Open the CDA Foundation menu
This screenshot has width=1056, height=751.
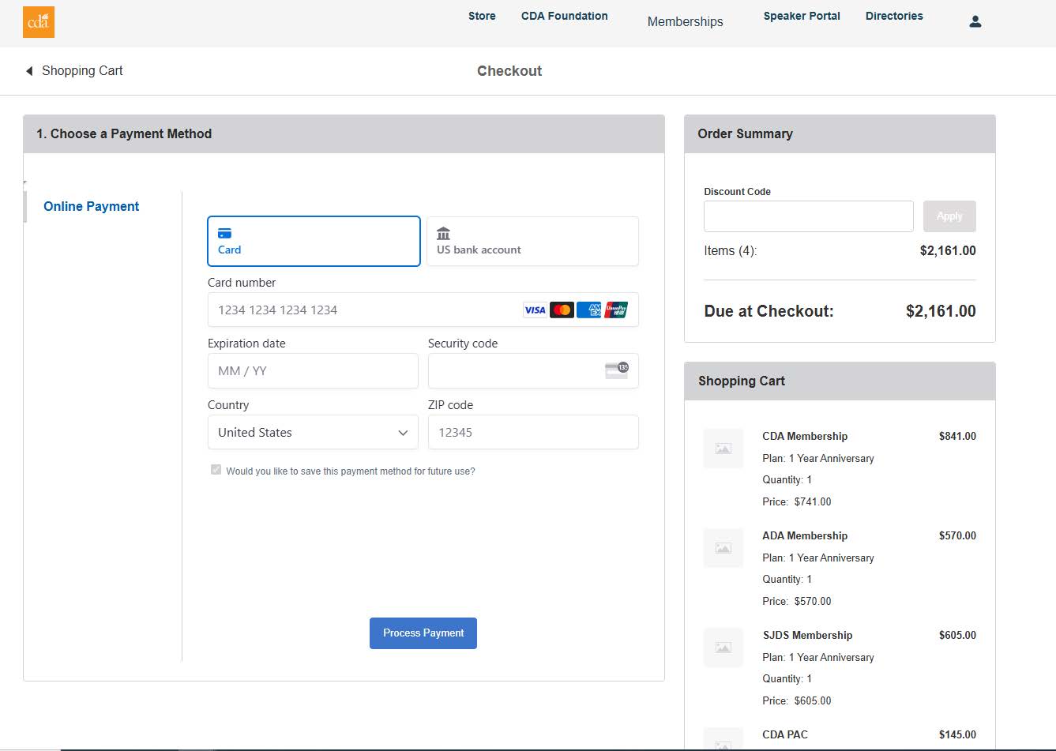tap(565, 16)
